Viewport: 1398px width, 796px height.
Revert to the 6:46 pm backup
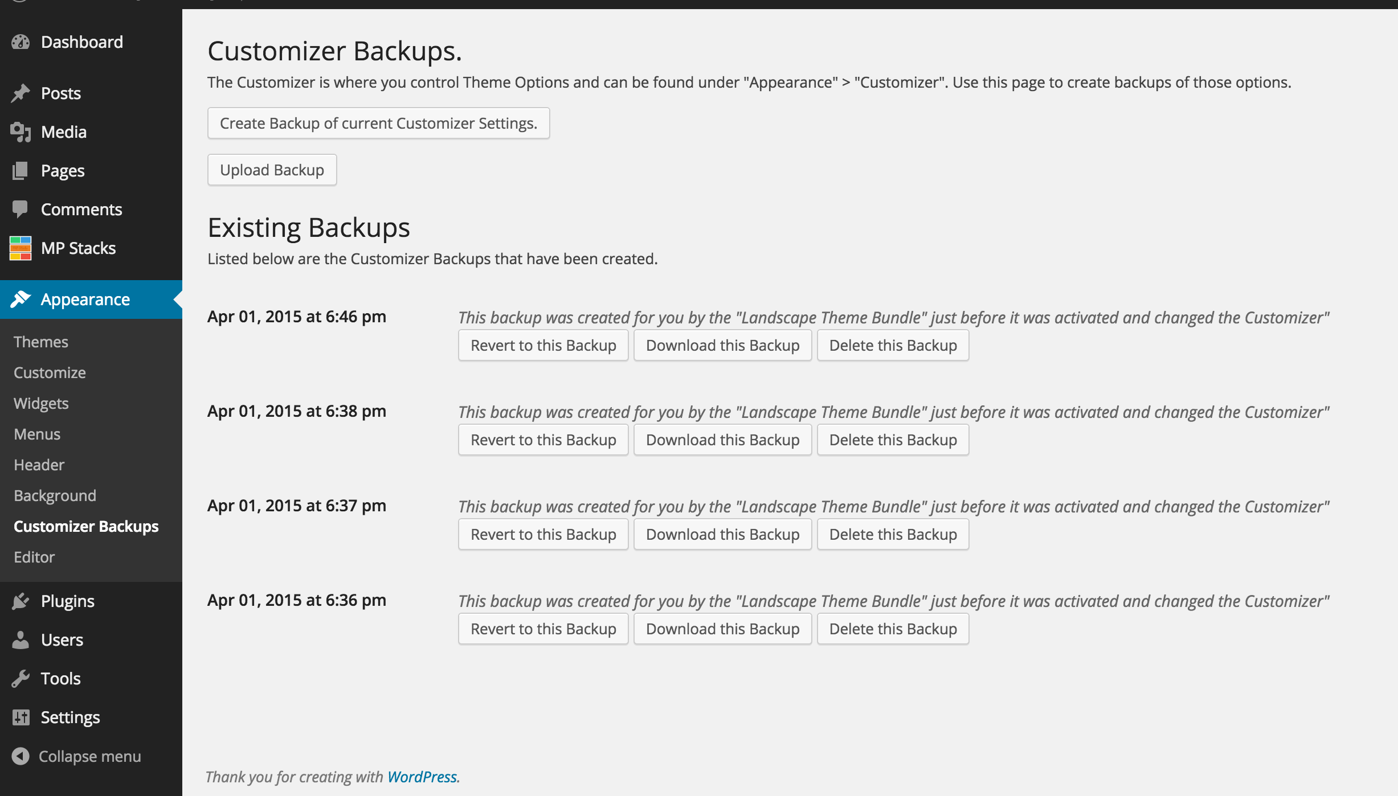click(x=543, y=345)
